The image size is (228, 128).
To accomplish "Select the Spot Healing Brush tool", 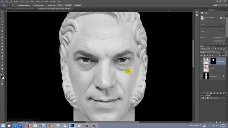I will (x=2, y=31).
